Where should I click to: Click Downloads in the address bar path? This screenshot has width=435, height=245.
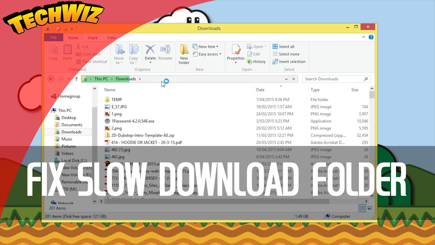[x=126, y=79]
